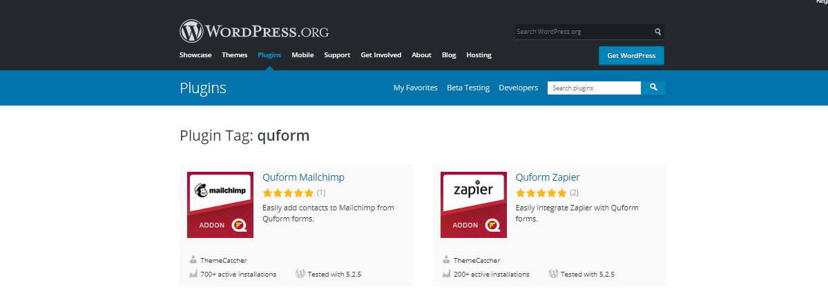Screen dimensions: 828x298
Task: Click the Plugins heading in blue bar
Action: 203,88
